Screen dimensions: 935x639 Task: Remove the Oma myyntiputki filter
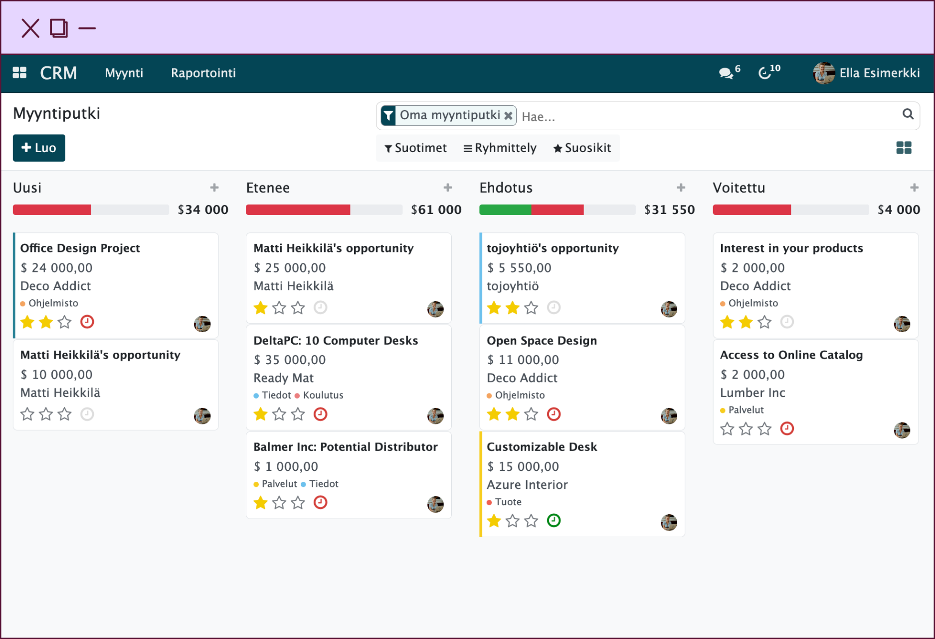pos(508,116)
